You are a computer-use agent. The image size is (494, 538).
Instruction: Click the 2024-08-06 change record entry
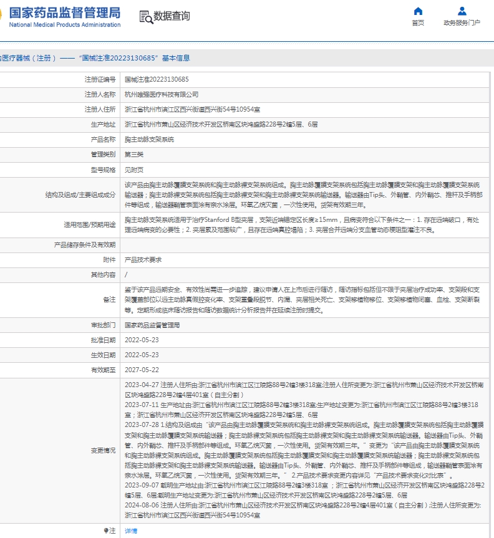[303, 510]
